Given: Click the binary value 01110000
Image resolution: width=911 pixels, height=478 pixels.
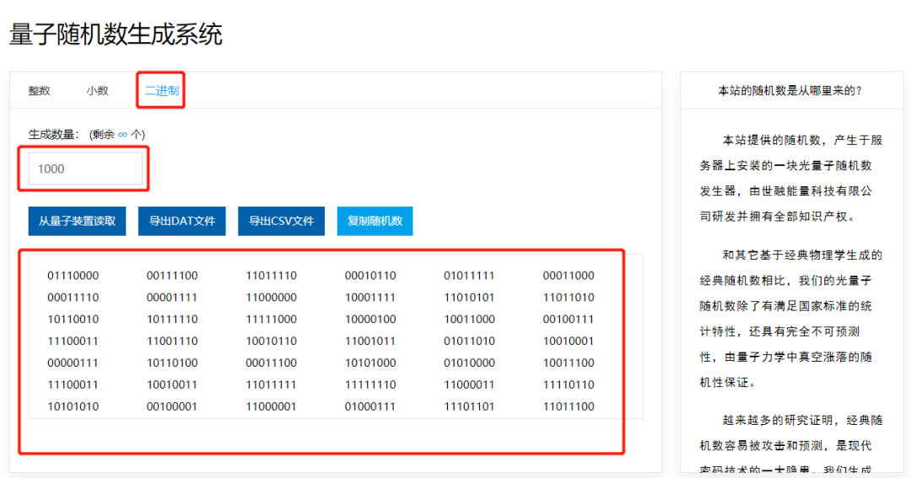Looking at the screenshot, I should point(73,276).
